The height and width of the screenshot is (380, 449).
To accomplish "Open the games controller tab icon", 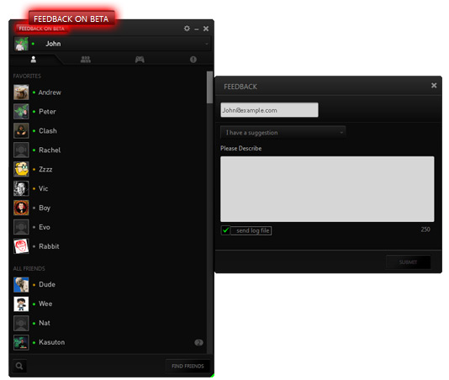I will tap(140, 60).
